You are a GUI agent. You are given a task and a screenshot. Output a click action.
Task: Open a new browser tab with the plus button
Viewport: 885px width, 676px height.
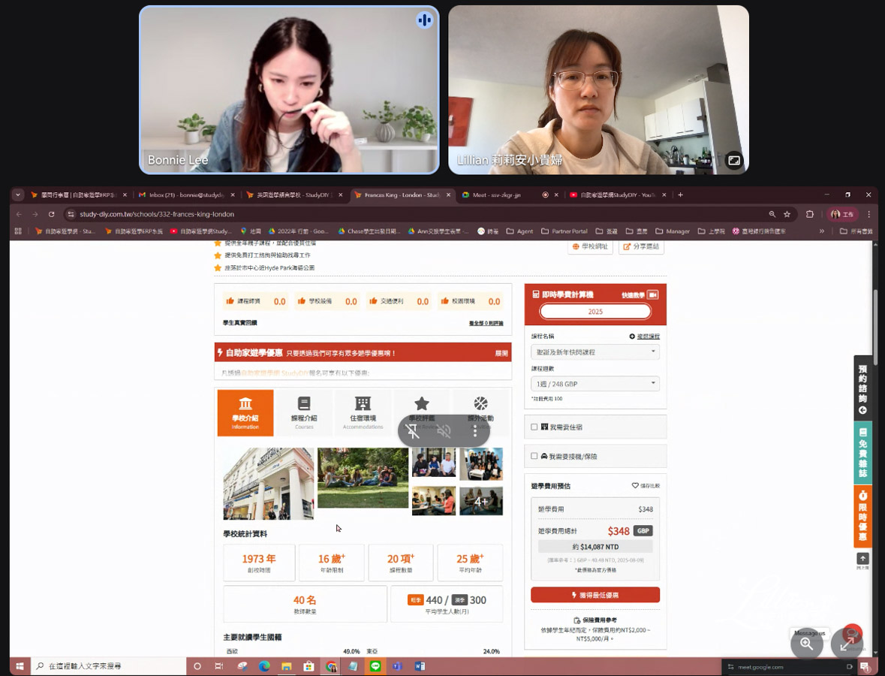tap(680, 195)
